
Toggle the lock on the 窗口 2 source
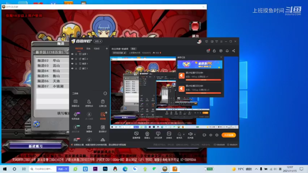pos(76,59)
